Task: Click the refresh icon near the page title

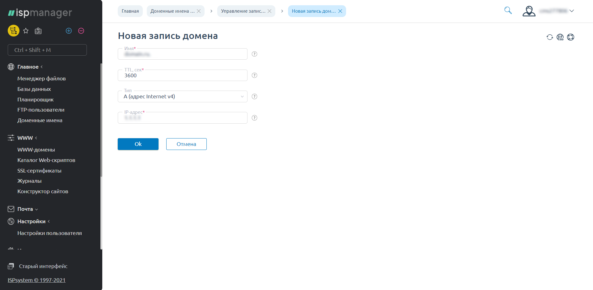Action: (x=549, y=37)
